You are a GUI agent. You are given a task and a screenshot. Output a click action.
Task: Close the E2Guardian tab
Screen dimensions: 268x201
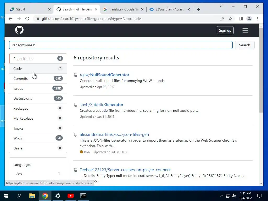pyautogui.click(x=188, y=9)
